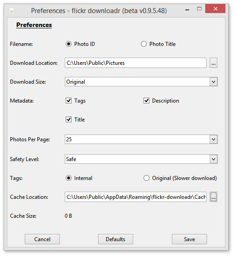Expand the Photos Per Page dropdown
This screenshot has width=234, height=256.
coord(214,139)
